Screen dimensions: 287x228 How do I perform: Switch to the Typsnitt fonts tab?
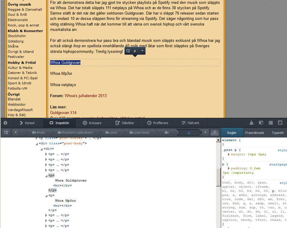tap(278, 133)
